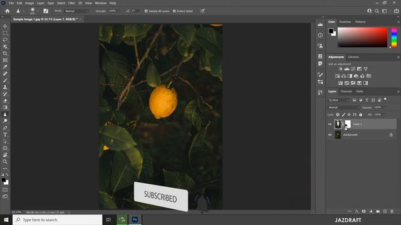
Task: Click the foreground color swatch in Color panel
Action: pyautogui.click(x=331, y=31)
